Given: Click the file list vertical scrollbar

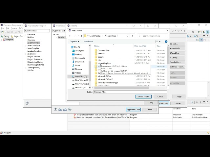Looking at the screenshot, I should point(168,55).
